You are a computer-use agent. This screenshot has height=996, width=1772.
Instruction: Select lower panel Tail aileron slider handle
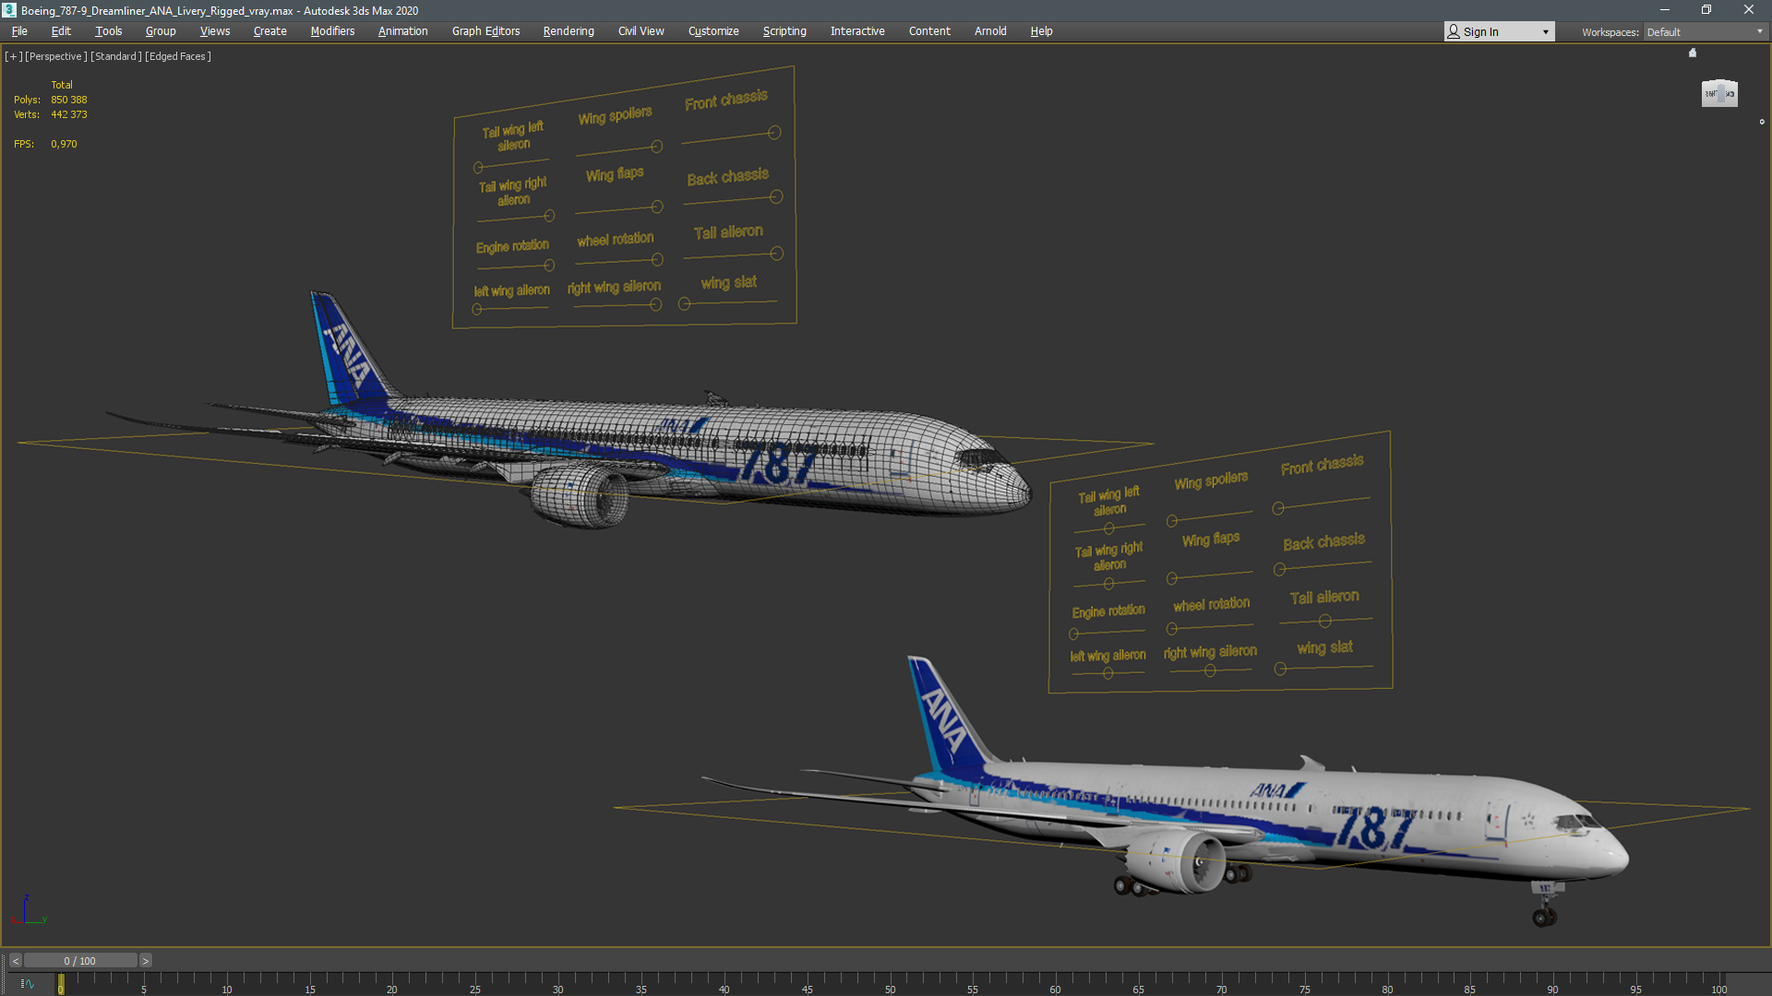1324,621
